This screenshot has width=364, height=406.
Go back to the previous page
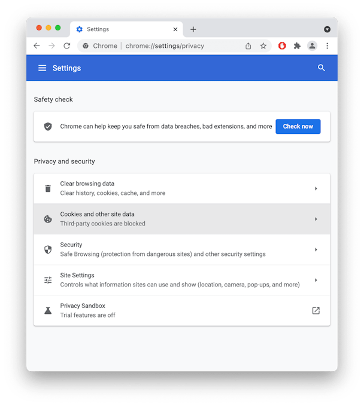click(x=37, y=46)
